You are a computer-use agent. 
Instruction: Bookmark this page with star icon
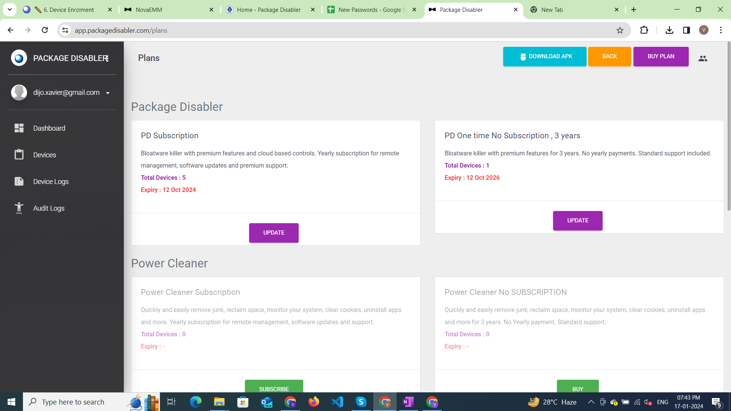coord(620,30)
